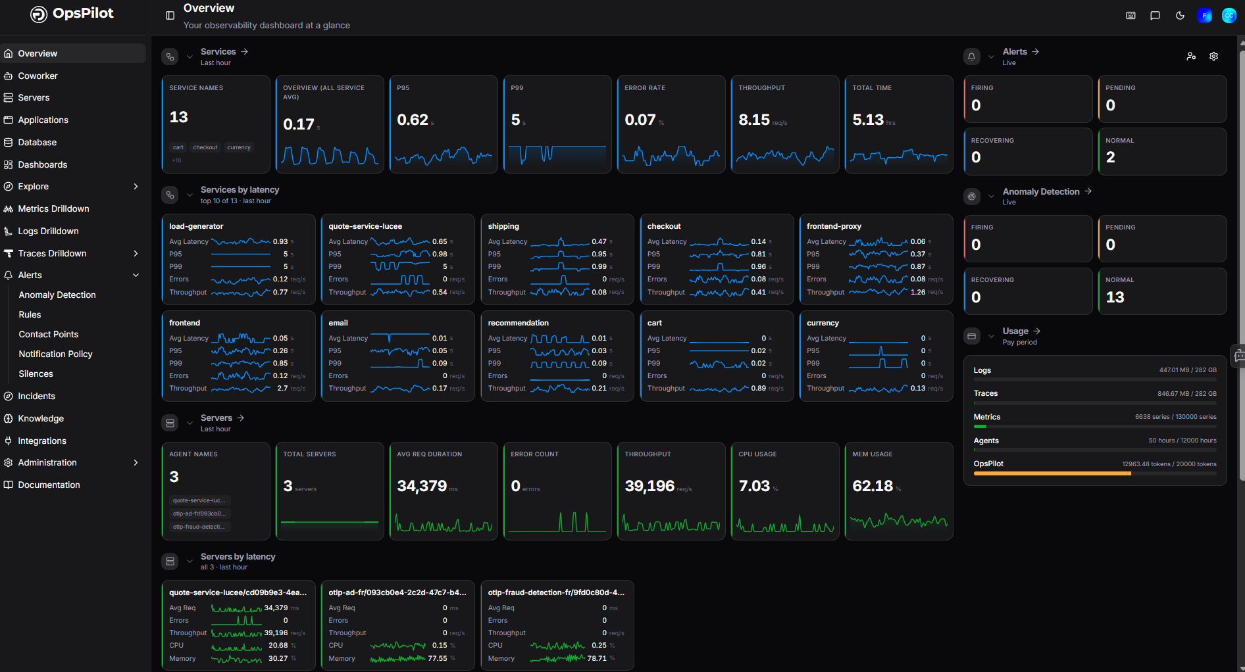Collapse the Services by latency section

(x=190, y=195)
